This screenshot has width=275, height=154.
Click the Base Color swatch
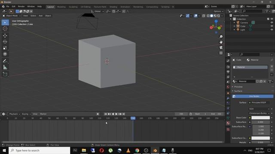click(261, 118)
